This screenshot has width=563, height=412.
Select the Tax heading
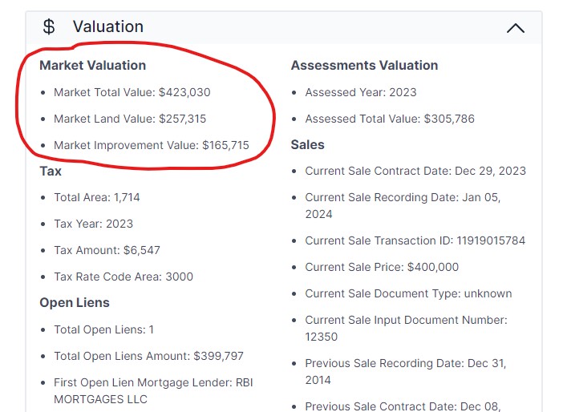click(51, 171)
